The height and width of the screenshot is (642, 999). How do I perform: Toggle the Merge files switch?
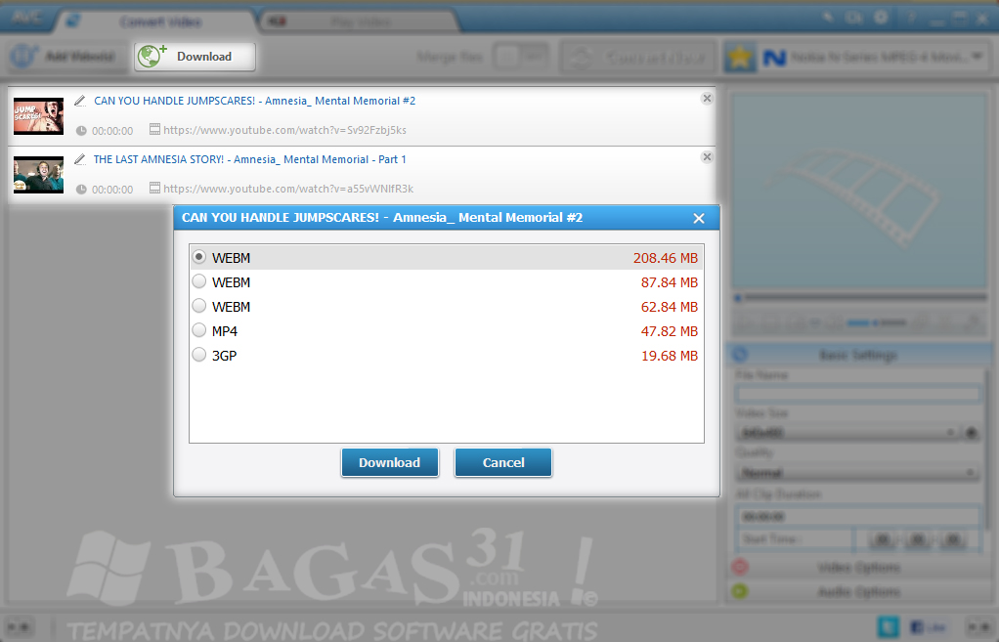click(x=521, y=57)
